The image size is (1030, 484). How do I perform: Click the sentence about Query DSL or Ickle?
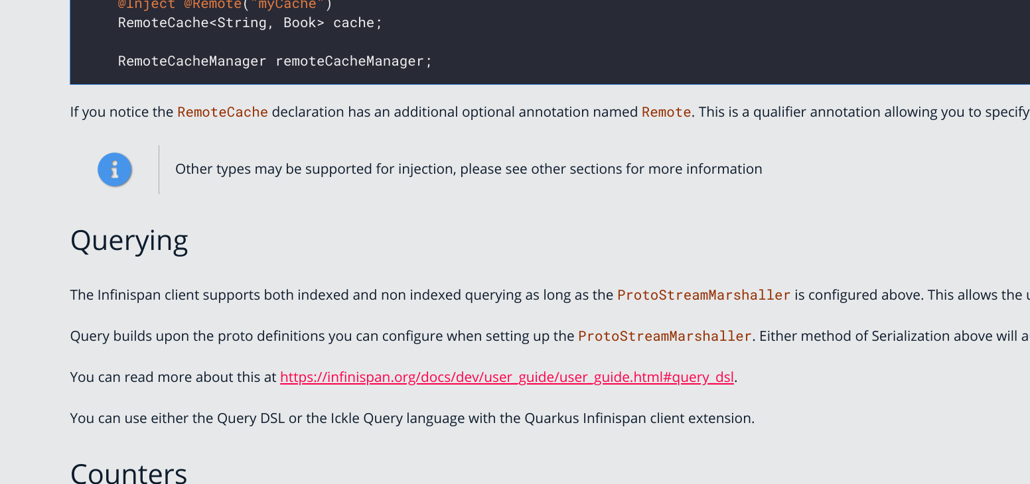click(412, 418)
